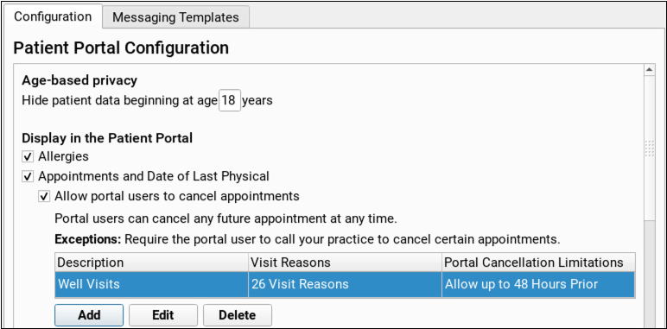Disable Allow portal users to cancel appointments
The image size is (667, 329).
pyautogui.click(x=44, y=197)
